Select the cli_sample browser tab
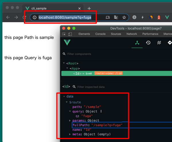The height and width of the screenshot is (142, 172). [53, 8]
